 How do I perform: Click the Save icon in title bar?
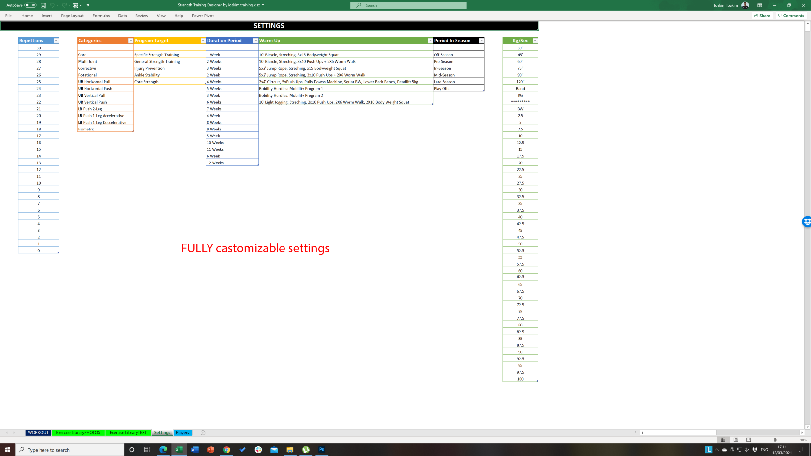(x=43, y=5)
